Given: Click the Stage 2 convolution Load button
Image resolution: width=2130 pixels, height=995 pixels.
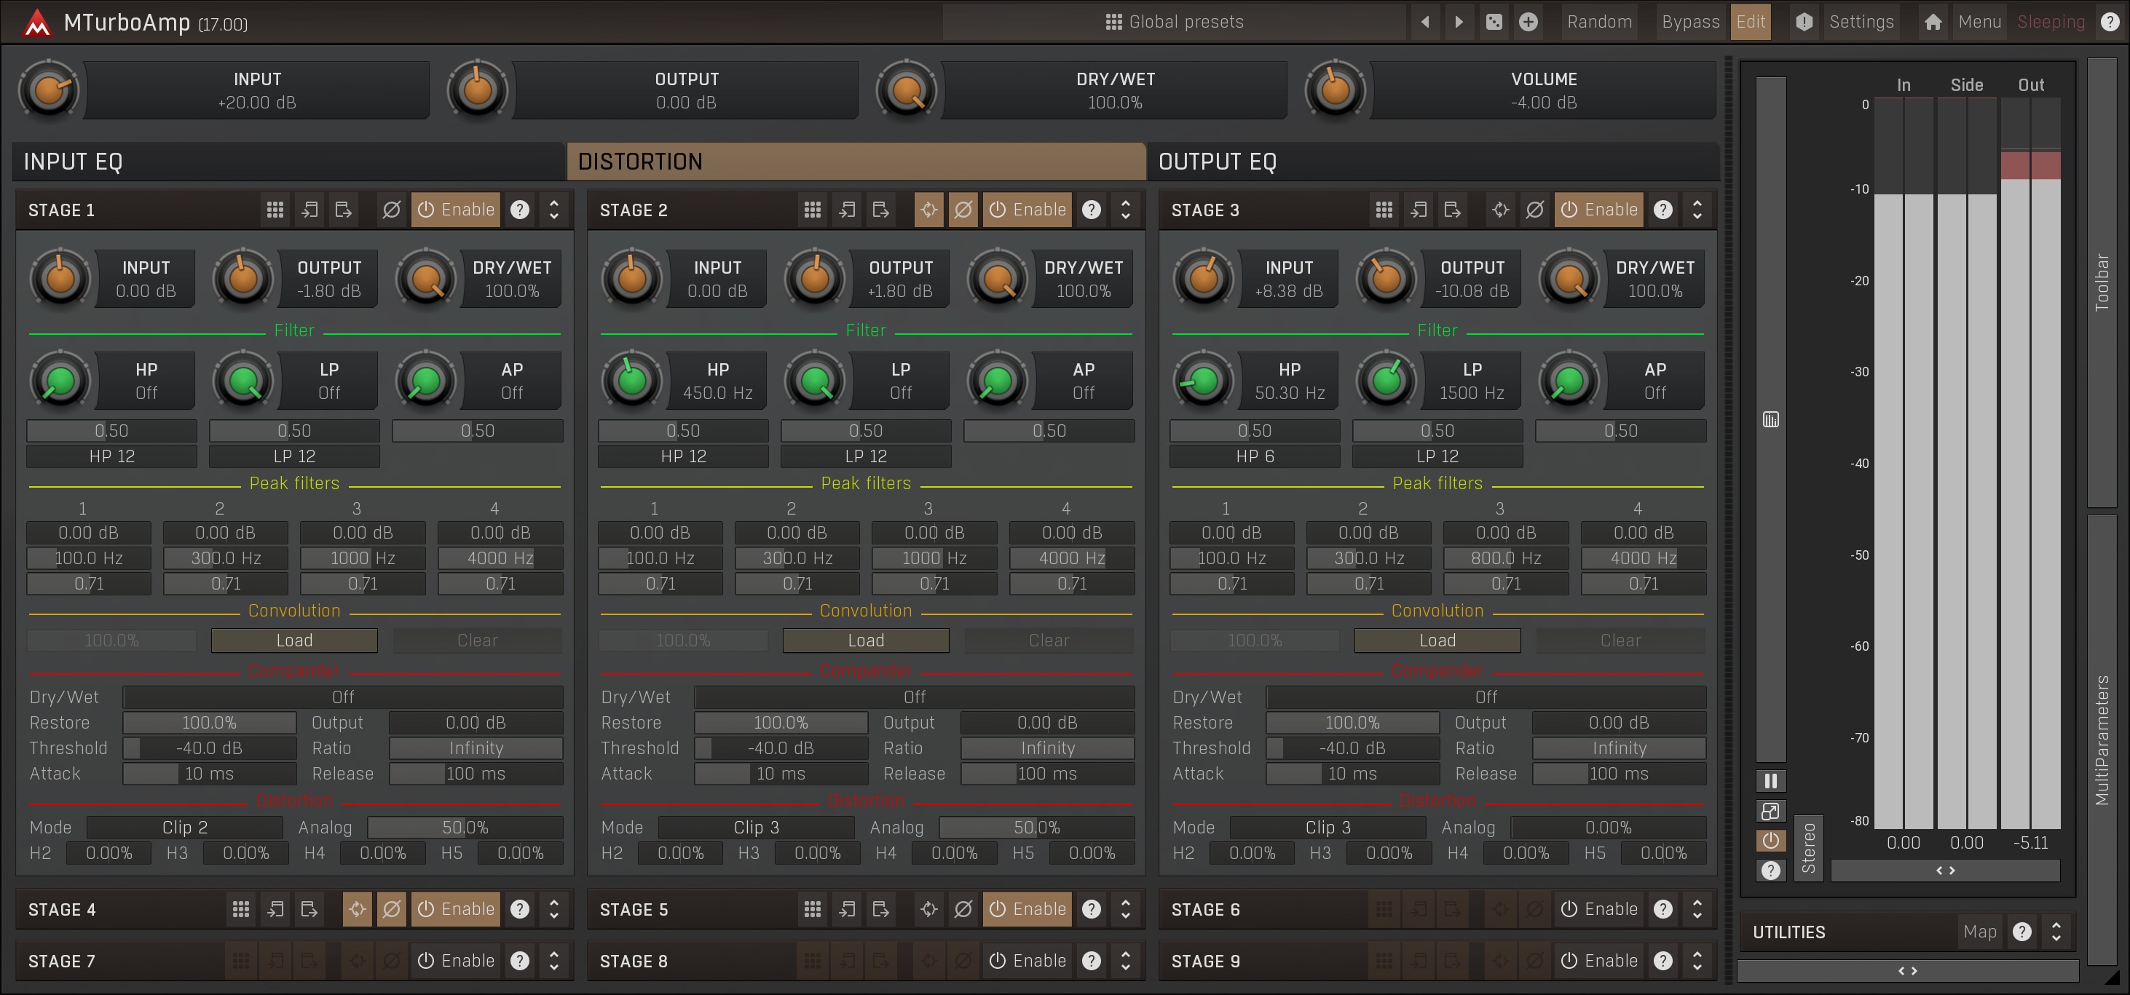Looking at the screenshot, I should point(866,641).
